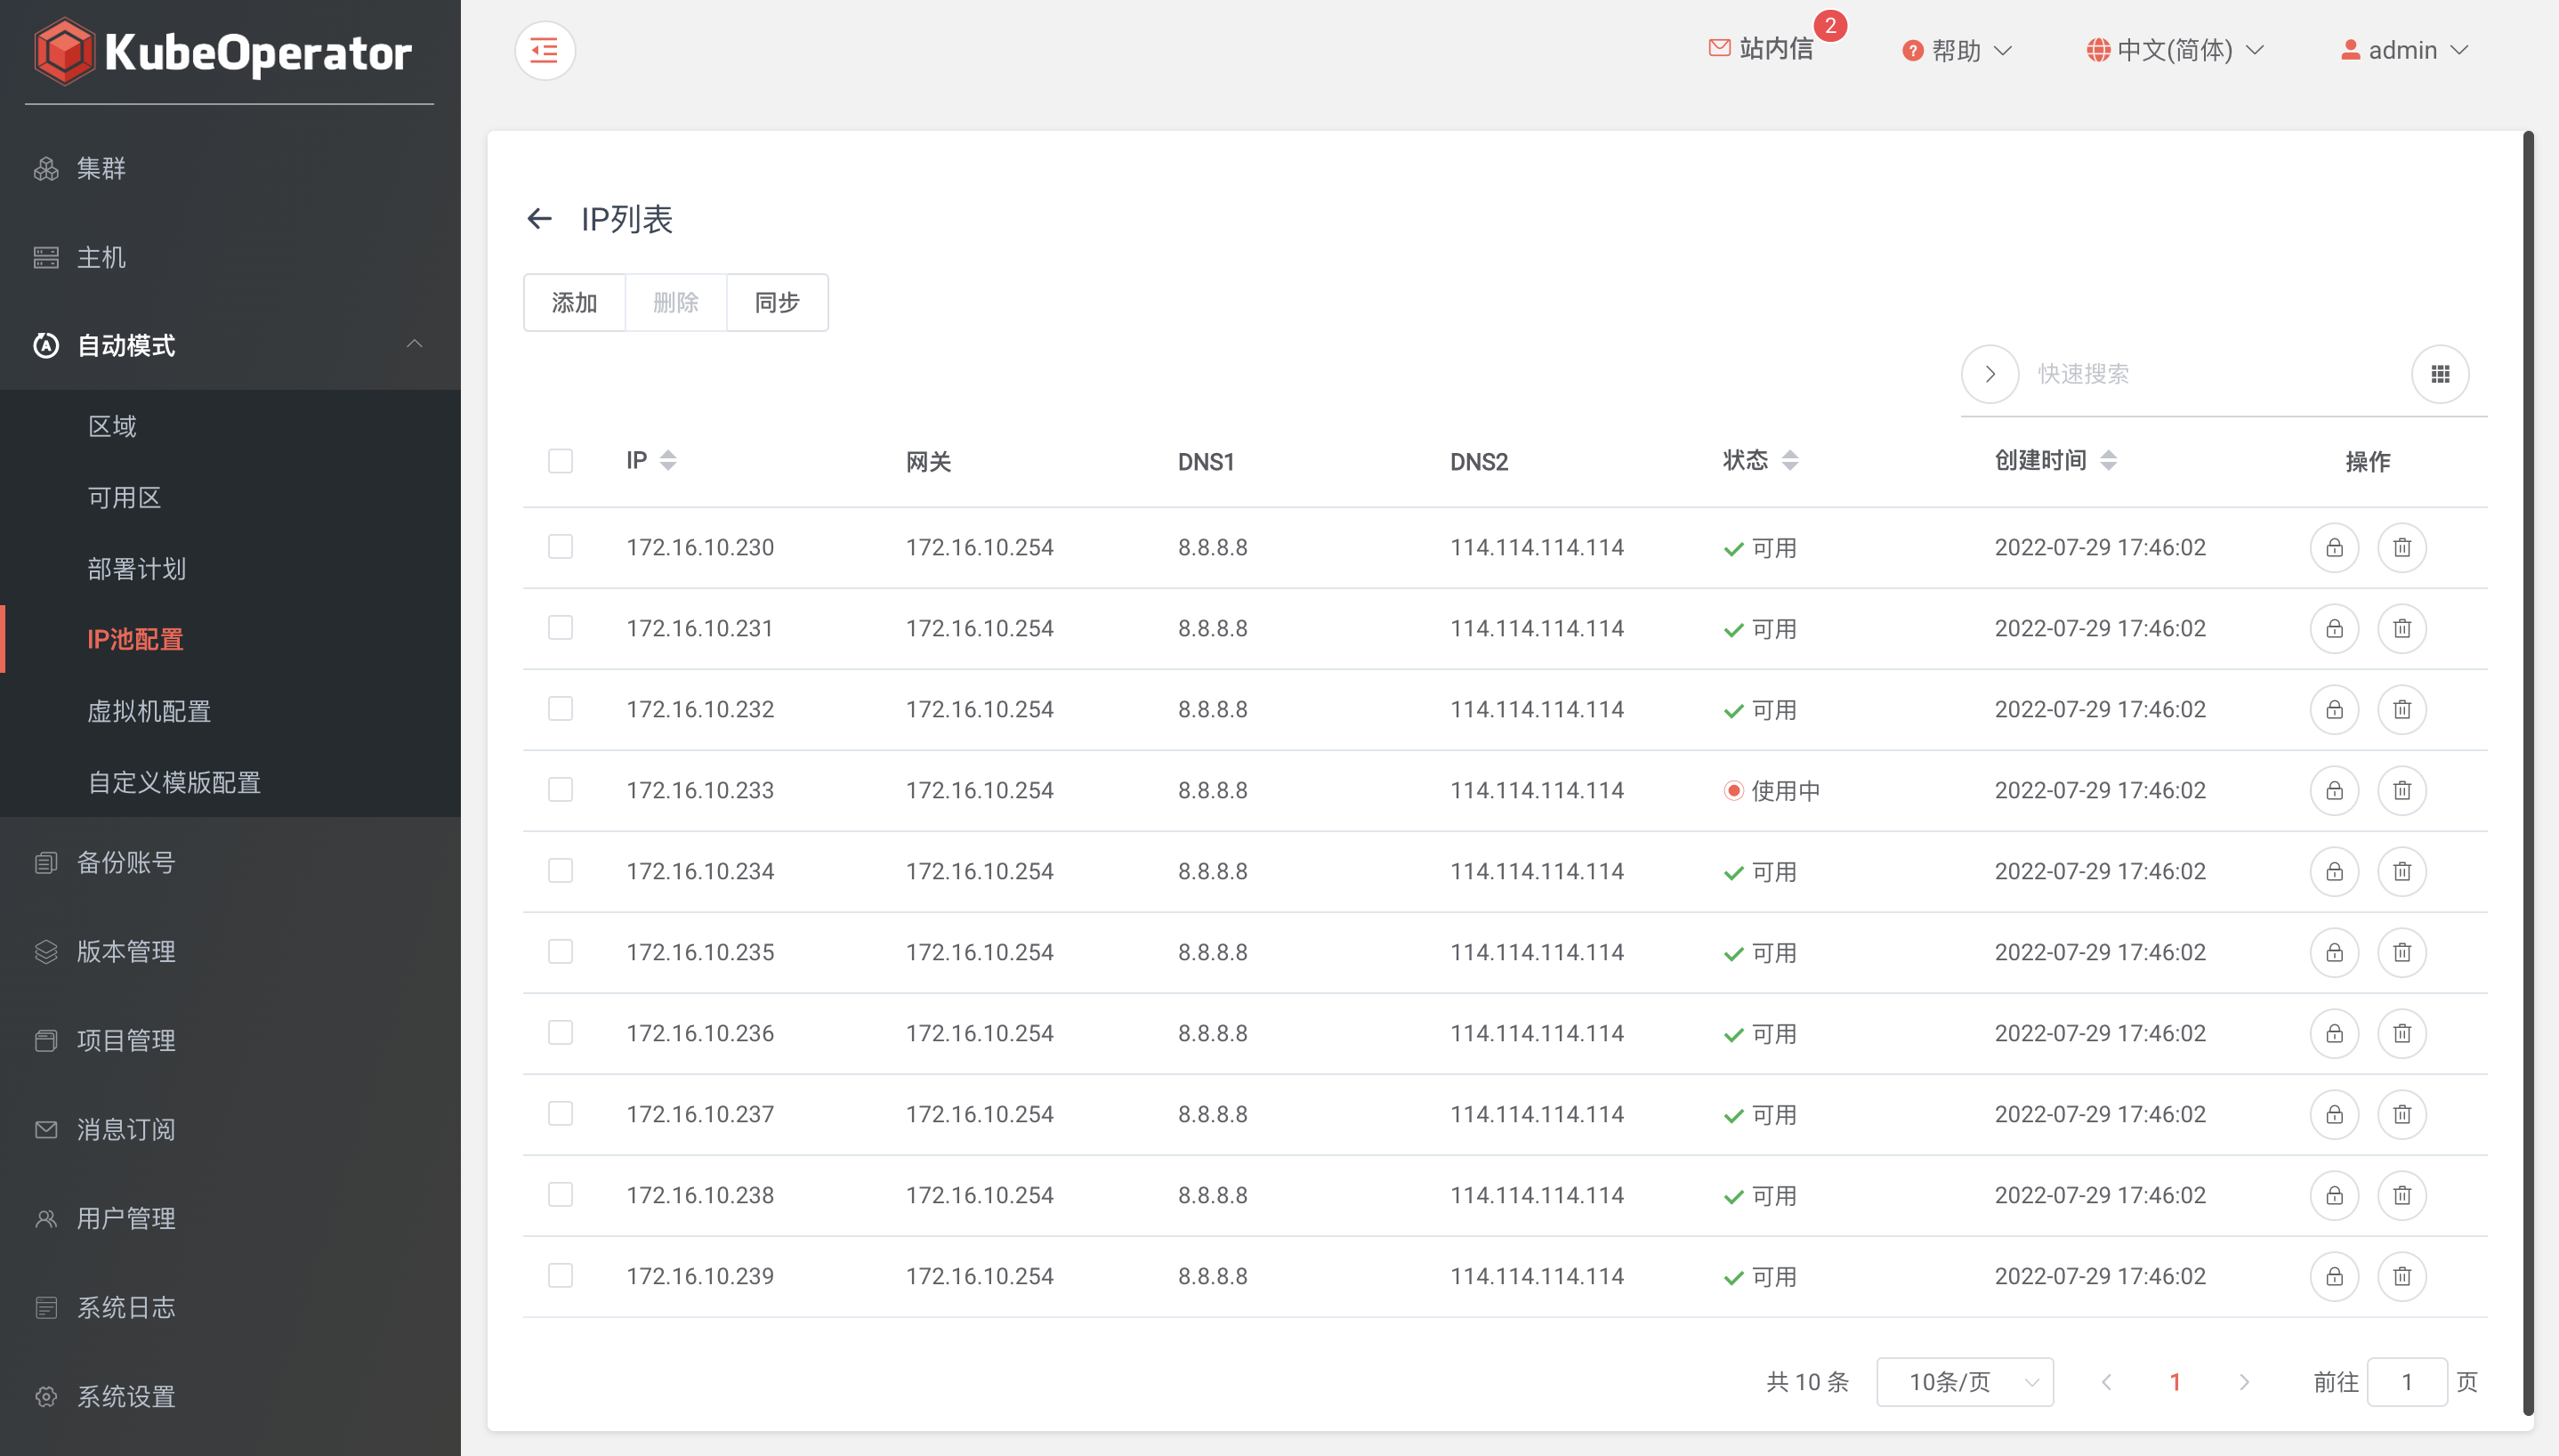This screenshot has height=1456, width=2559.
Task: Select page number 1 in pagination
Action: (2176, 1382)
